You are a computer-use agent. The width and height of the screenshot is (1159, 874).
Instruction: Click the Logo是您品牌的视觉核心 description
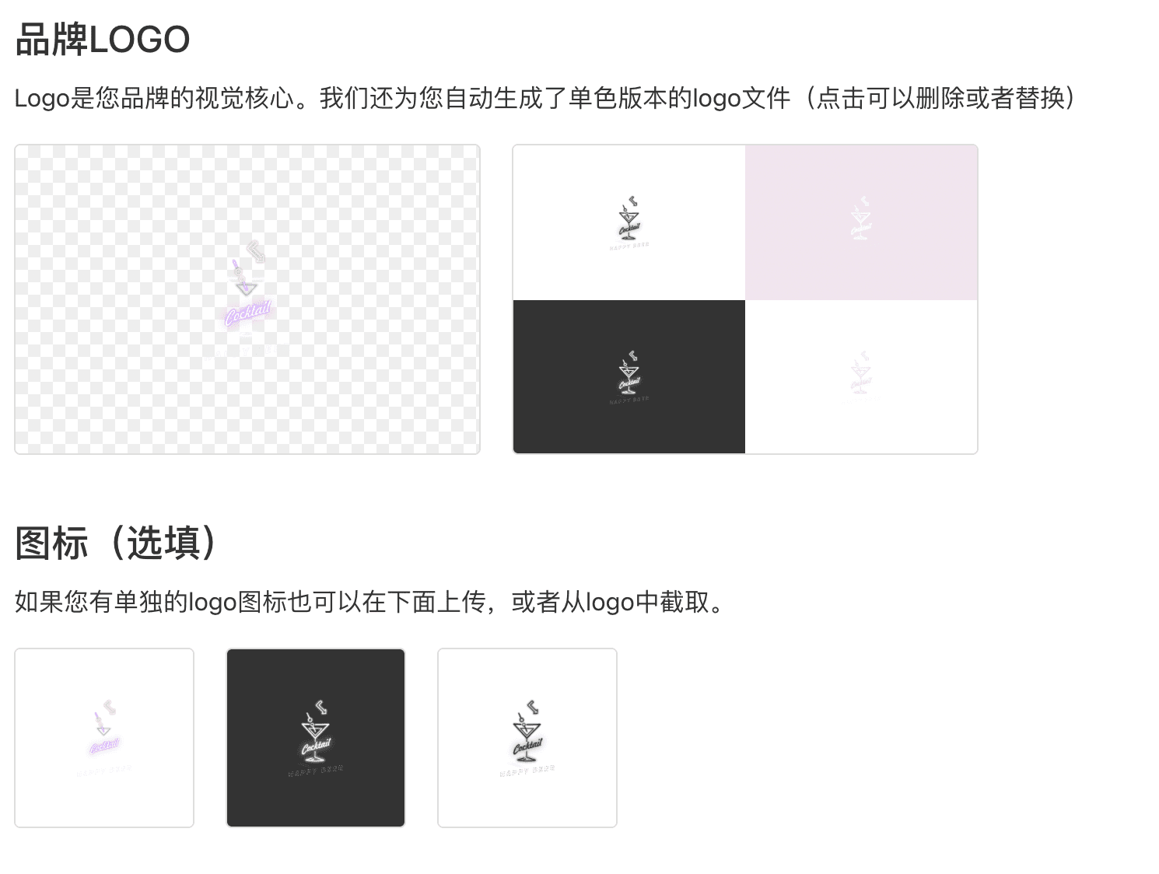coord(155,98)
